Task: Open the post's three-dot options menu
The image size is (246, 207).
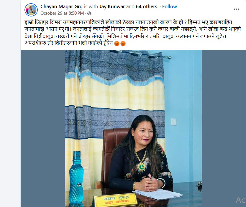Action: tap(236, 9)
